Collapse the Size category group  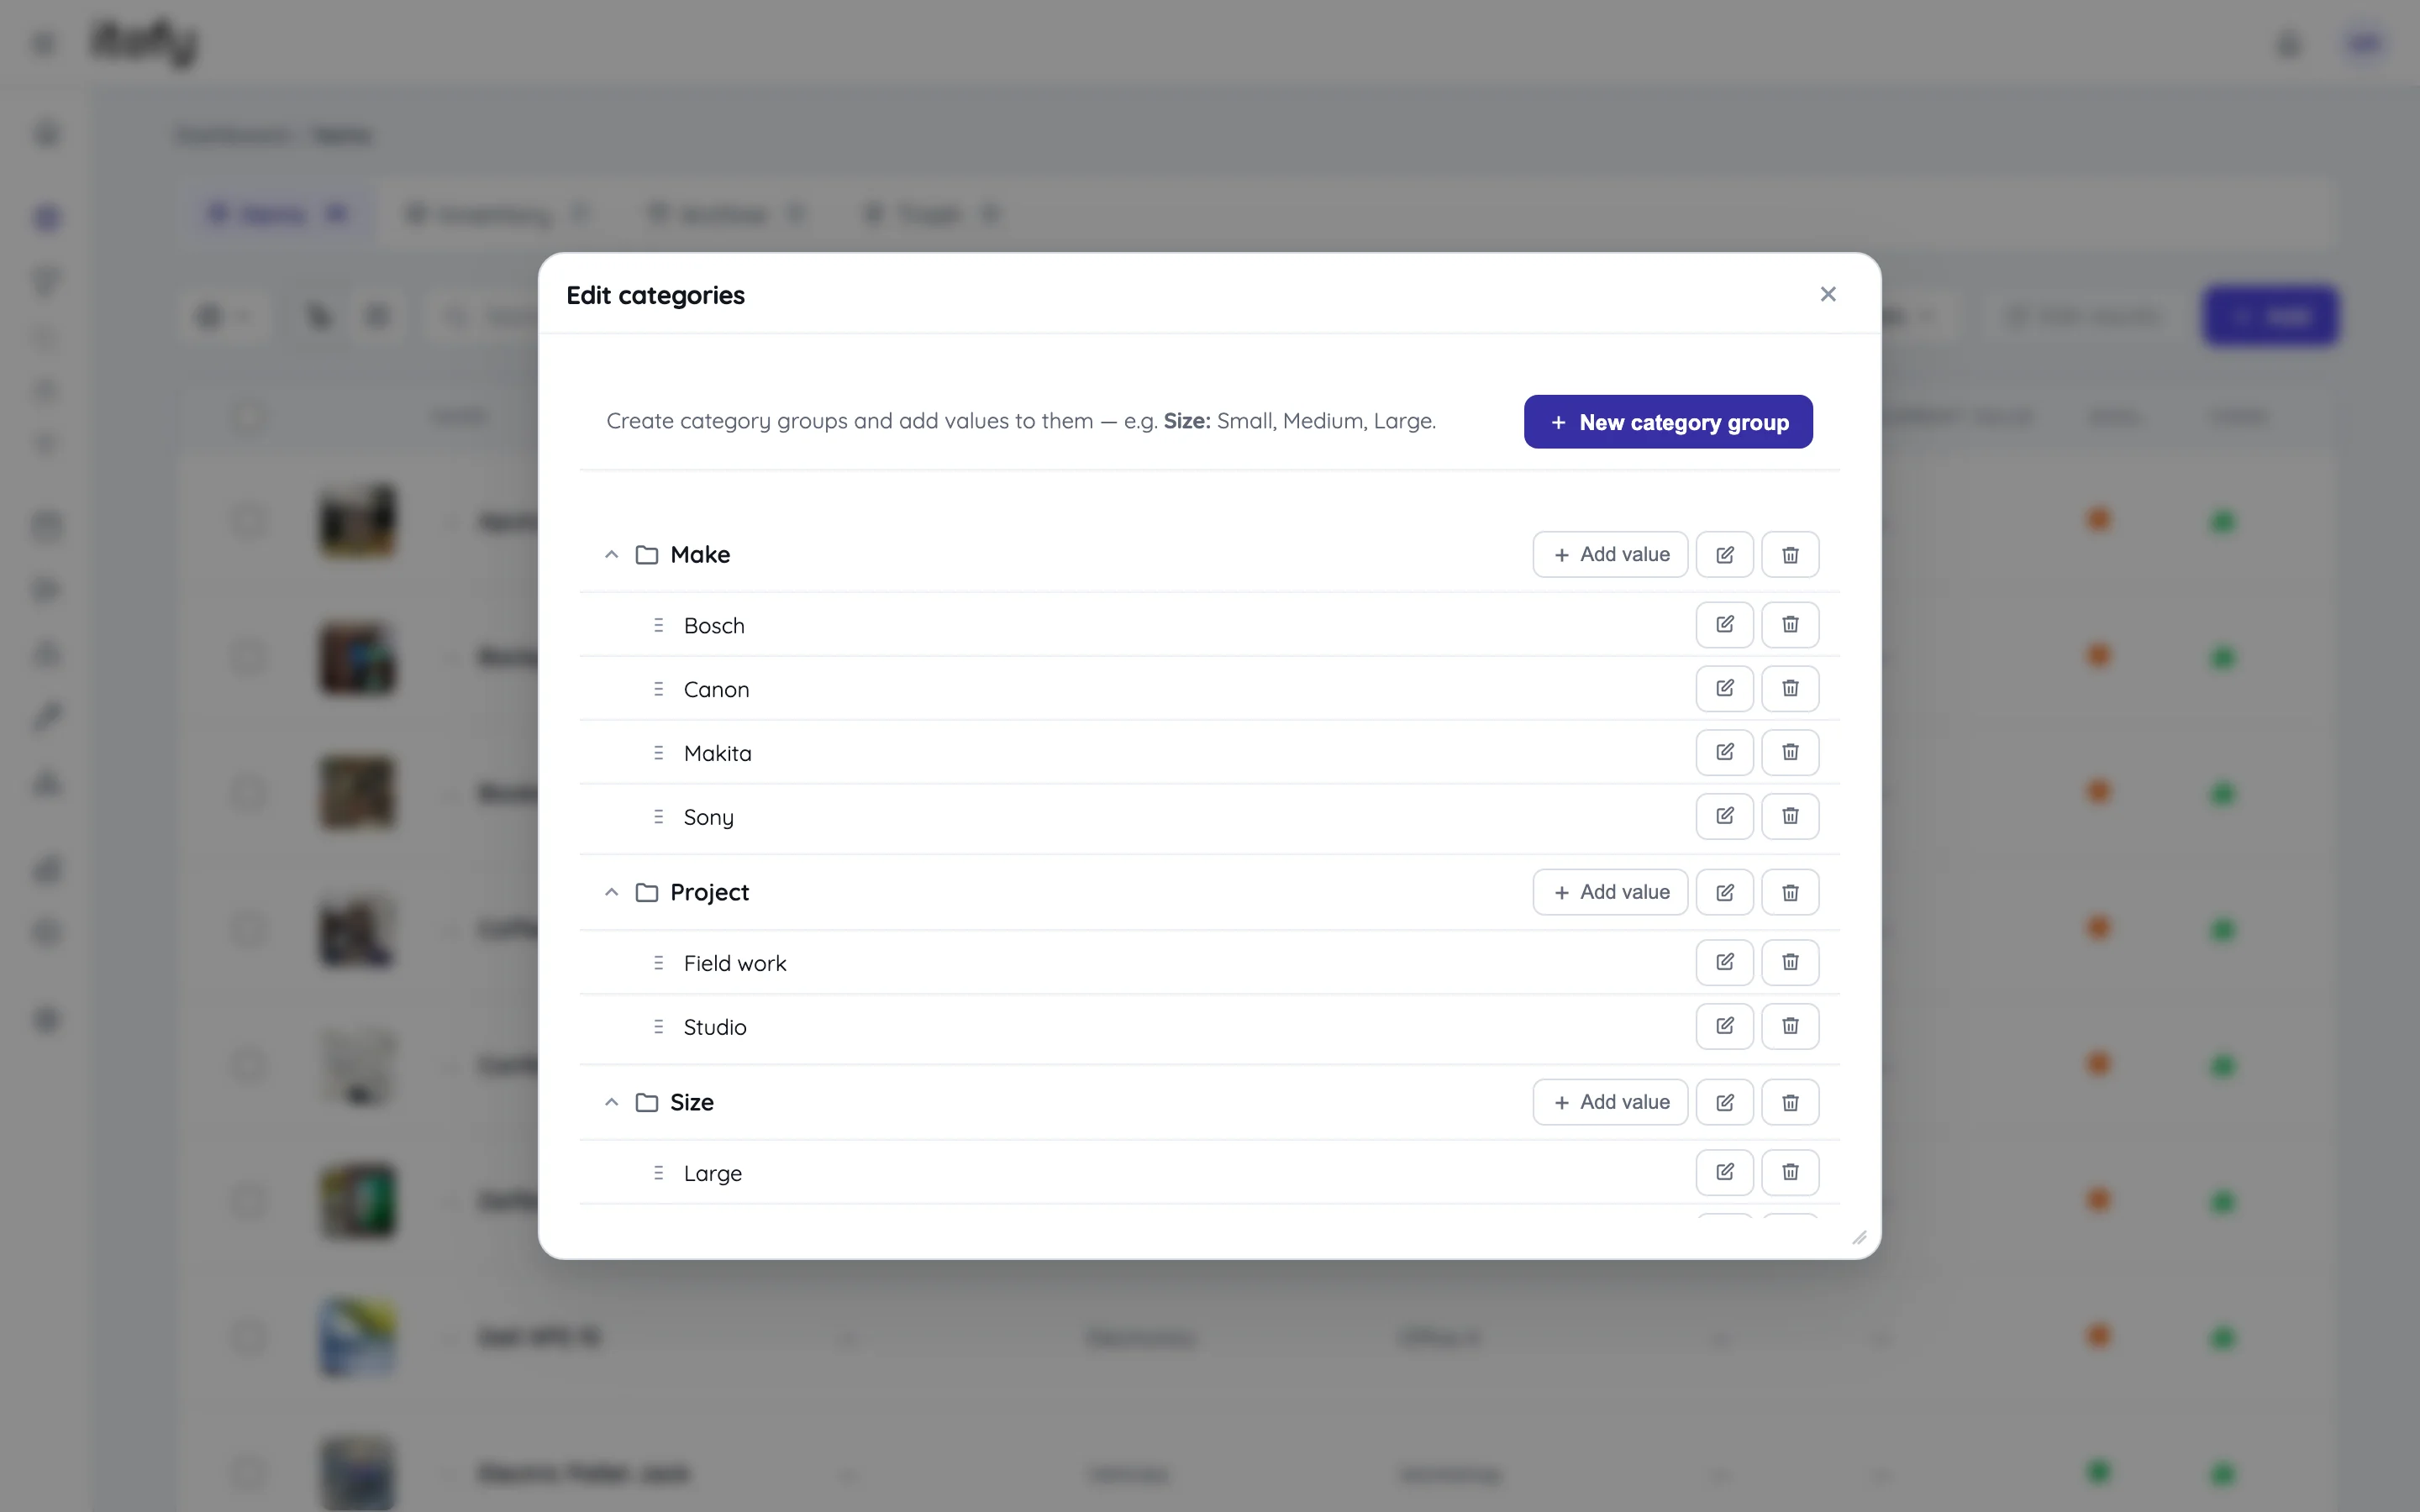[x=611, y=1102]
